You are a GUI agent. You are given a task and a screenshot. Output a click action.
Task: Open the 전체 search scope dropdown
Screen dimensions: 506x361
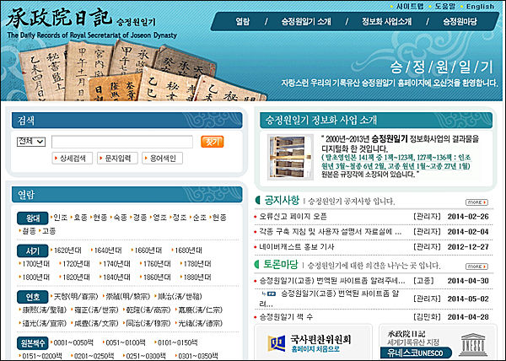click(x=31, y=142)
